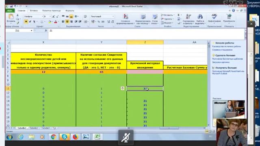Image resolution: width=260 pixels, height=146 pixels.
Task: Click the Help question mark icon
Action: point(234,11)
